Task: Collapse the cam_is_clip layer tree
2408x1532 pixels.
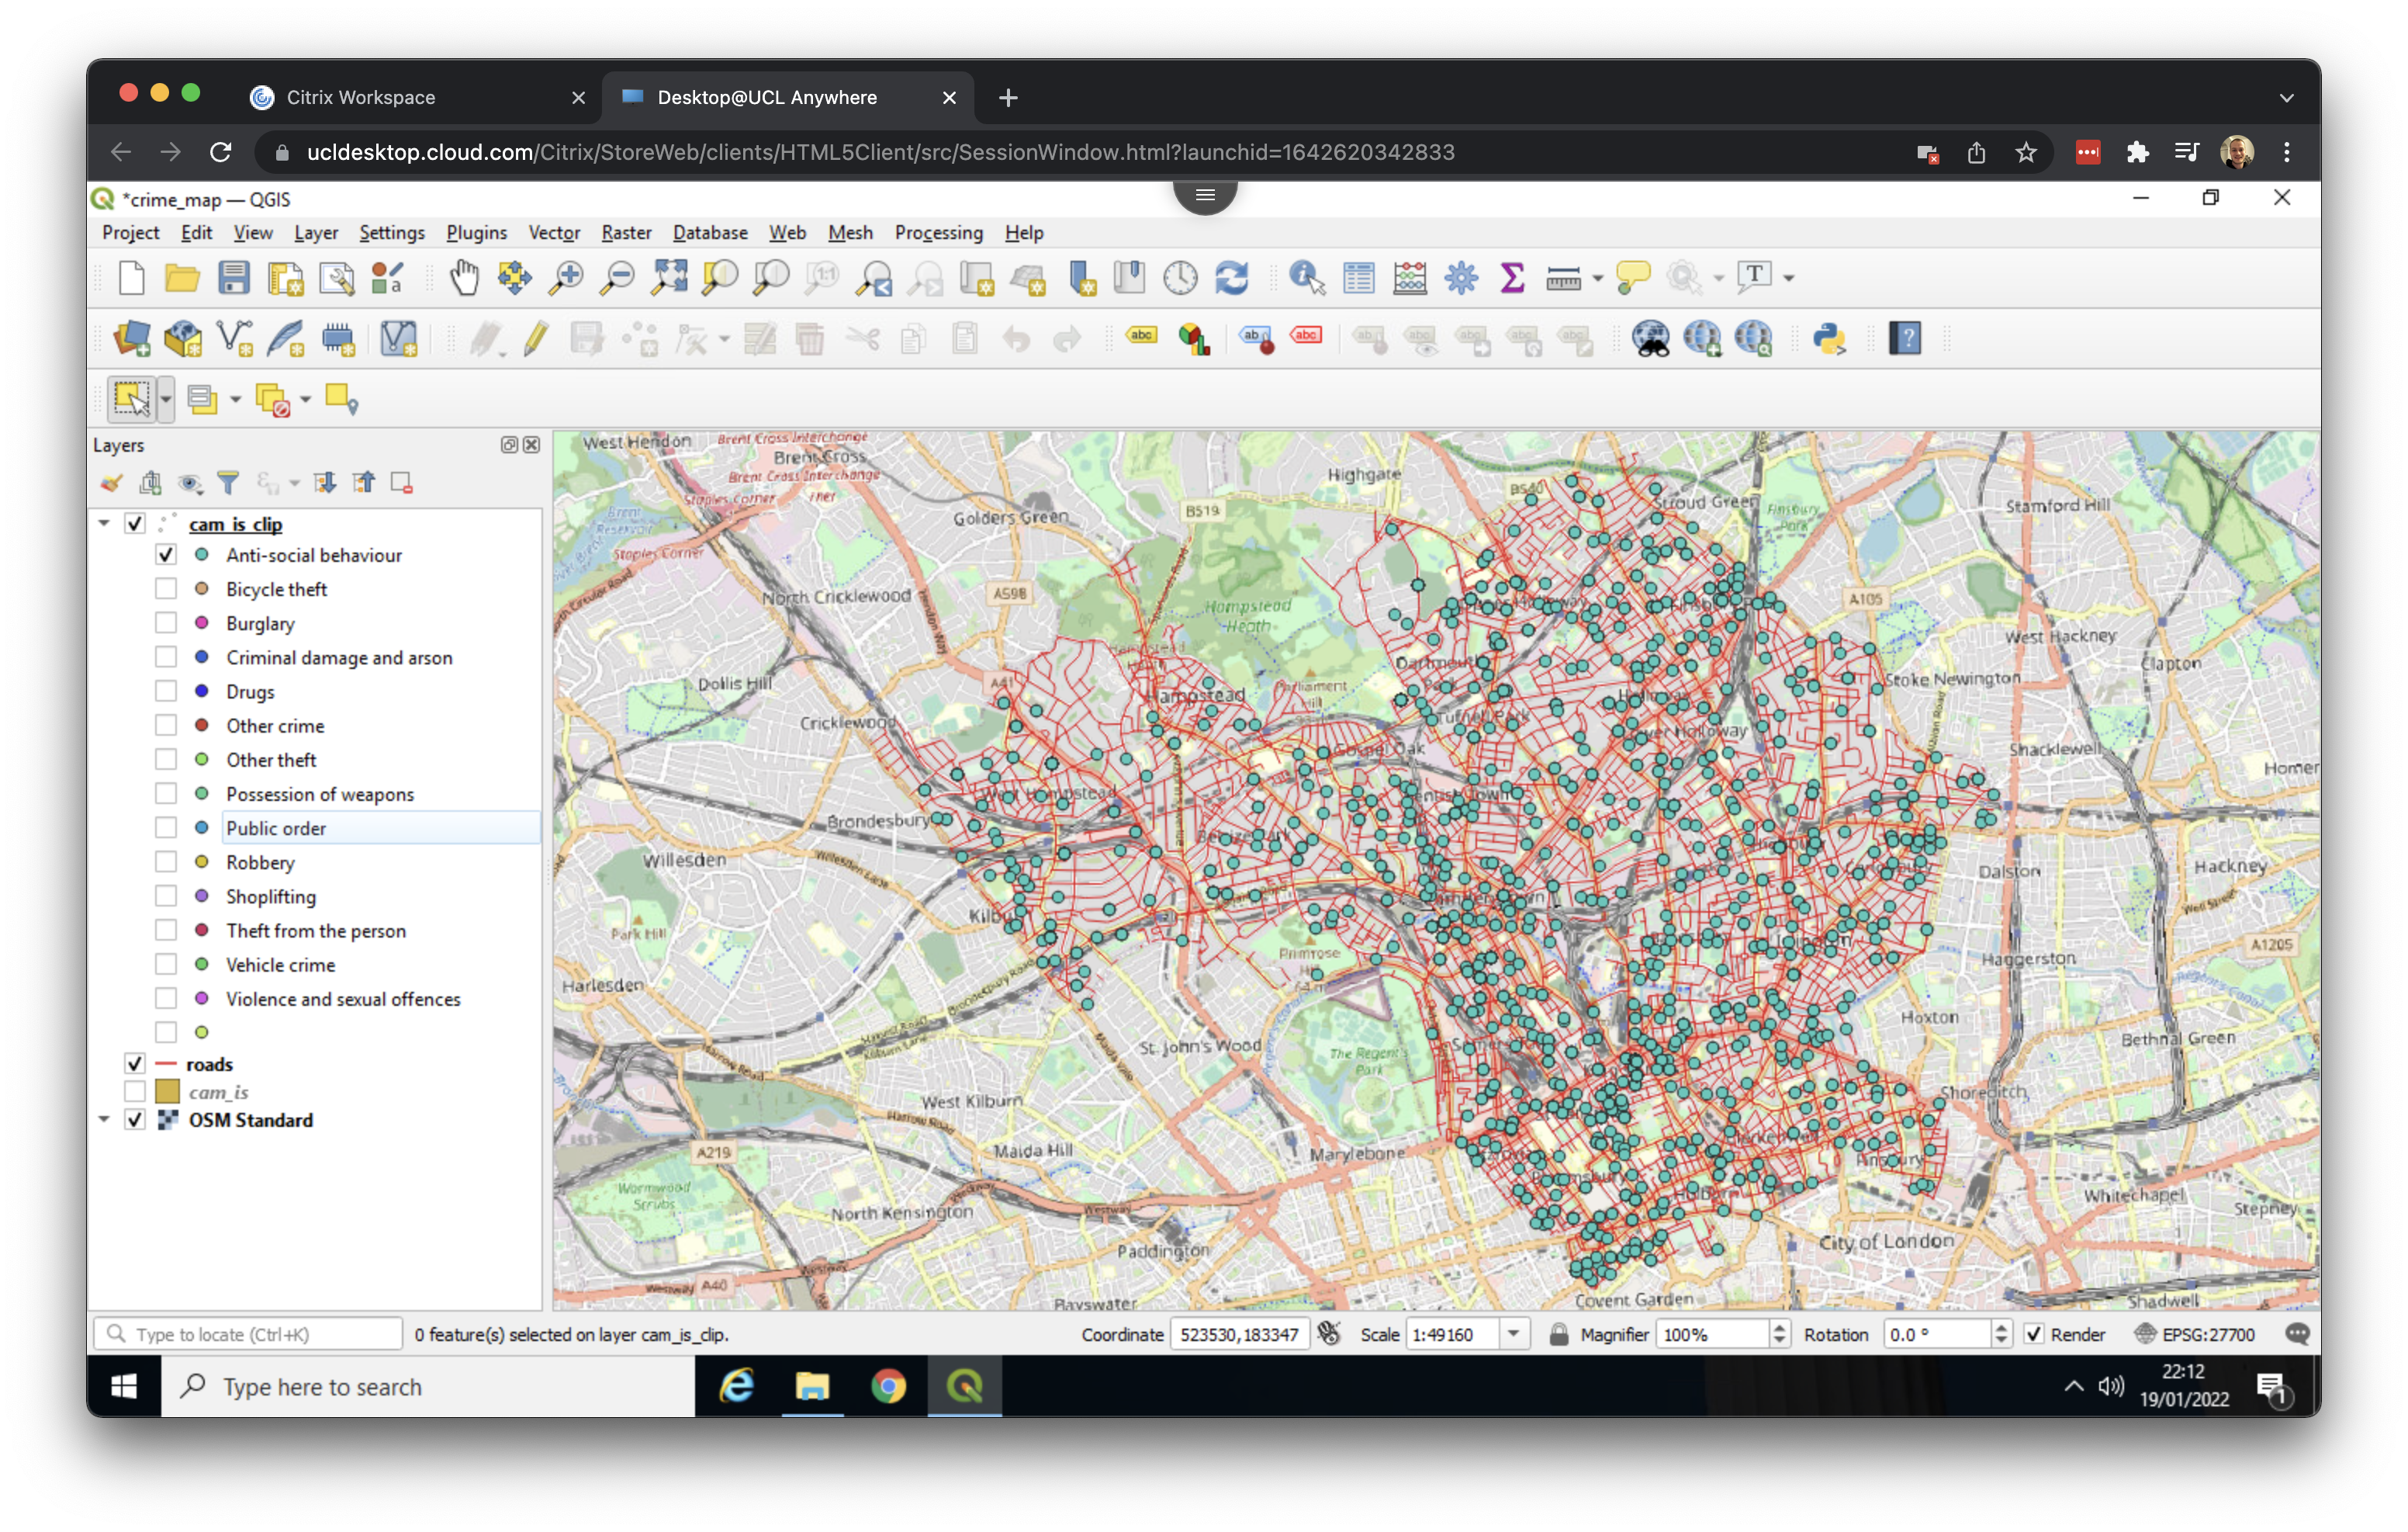Action: [104, 522]
